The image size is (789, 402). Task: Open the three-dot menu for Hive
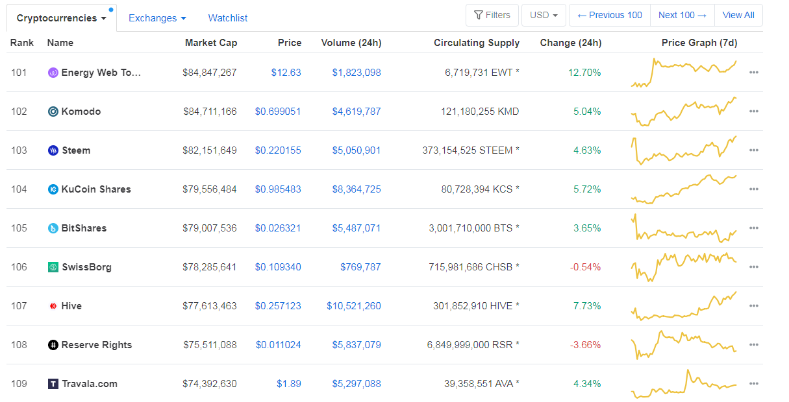(x=753, y=306)
